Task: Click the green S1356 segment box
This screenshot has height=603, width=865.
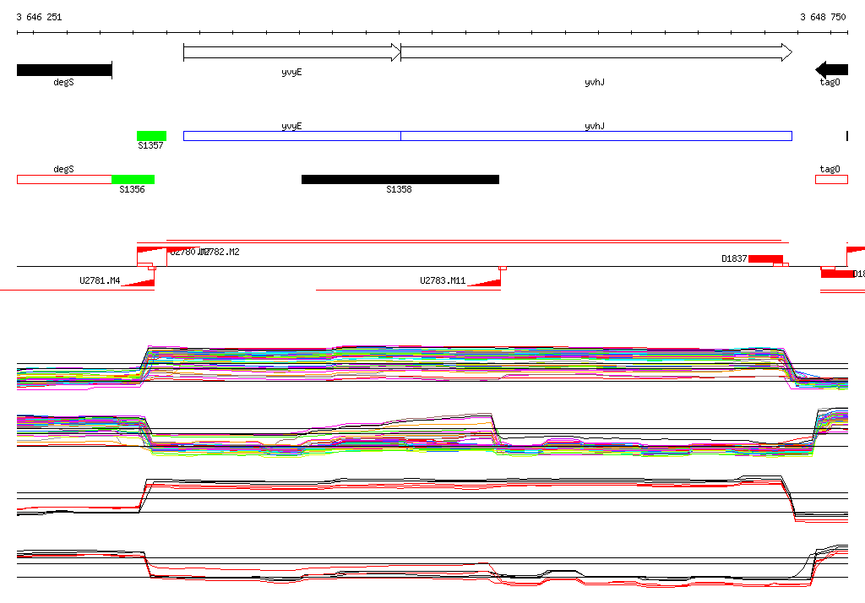Action: point(133,179)
